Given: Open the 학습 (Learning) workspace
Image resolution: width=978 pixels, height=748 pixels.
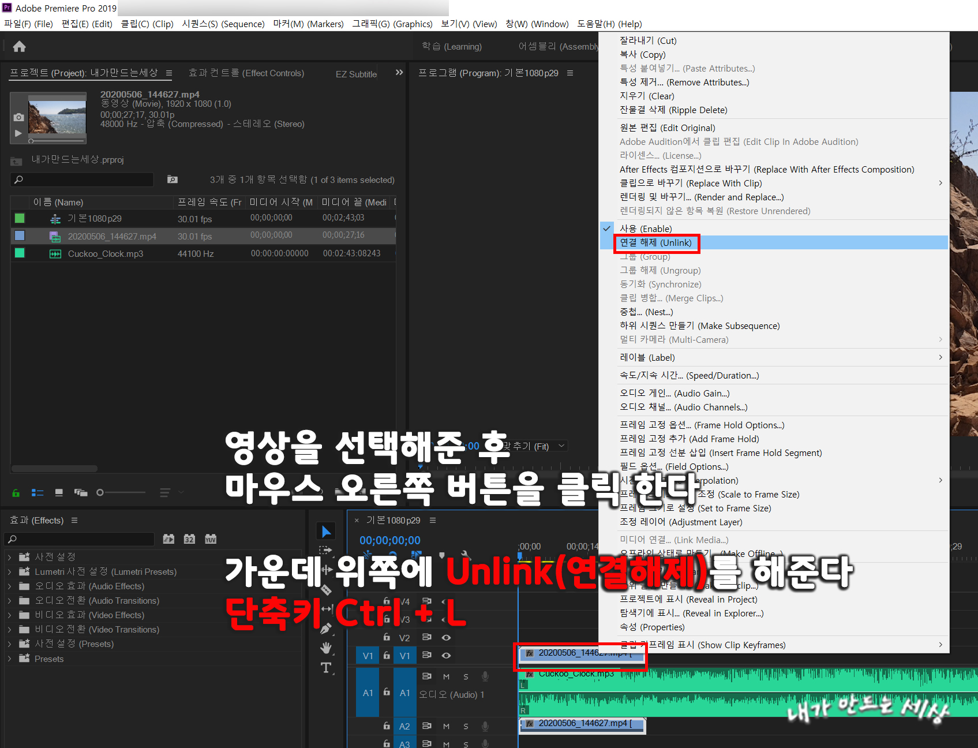Looking at the screenshot, I should pos(452,46).
